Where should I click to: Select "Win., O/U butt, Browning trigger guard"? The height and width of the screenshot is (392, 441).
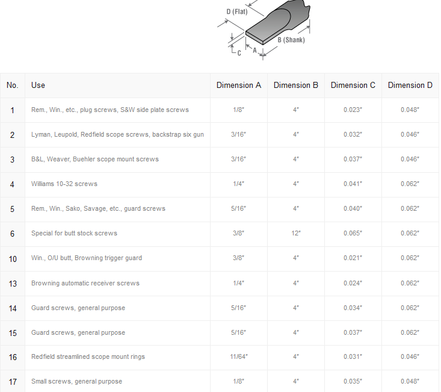point(87,258)
